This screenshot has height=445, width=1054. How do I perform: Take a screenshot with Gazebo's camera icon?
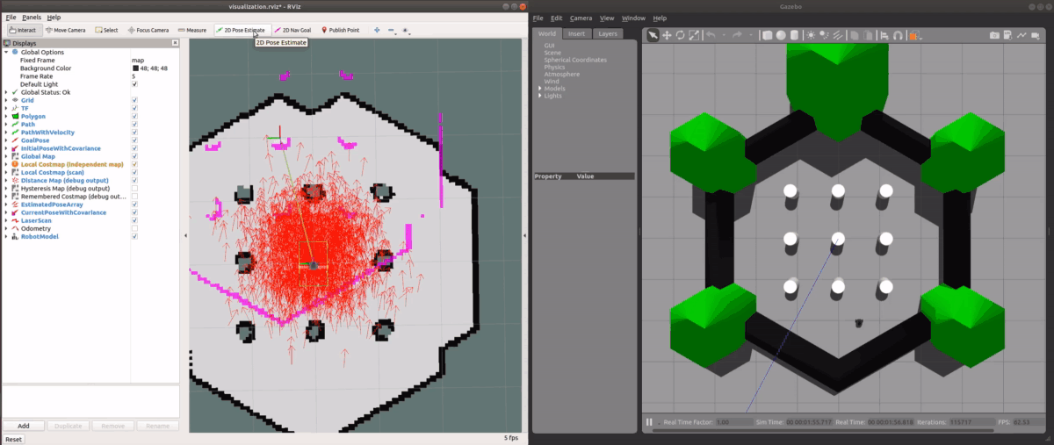pos(994,35)
